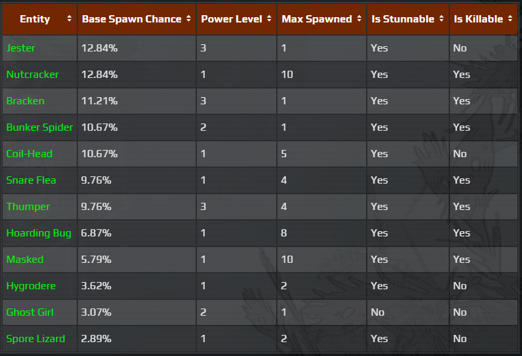Open the Snare Flea link
Image resolution: width=522 pixels, height=356 pixels.
(31, 180)
